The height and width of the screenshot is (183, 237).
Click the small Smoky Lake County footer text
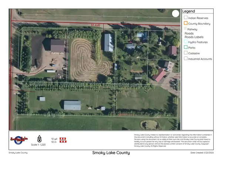coord(18,153)
